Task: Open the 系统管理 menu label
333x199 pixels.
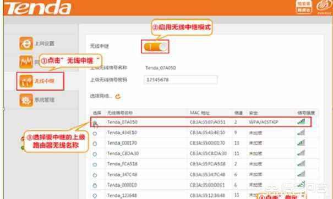Action: point(45,100)
